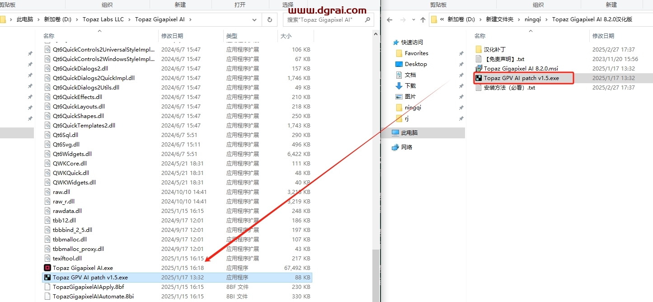Expand the chevron after Topaz Gigapixel AI breadcrumb in left window
Viewport: 653px width, 302px height.
pyautogui.click(x=190, y=19)
